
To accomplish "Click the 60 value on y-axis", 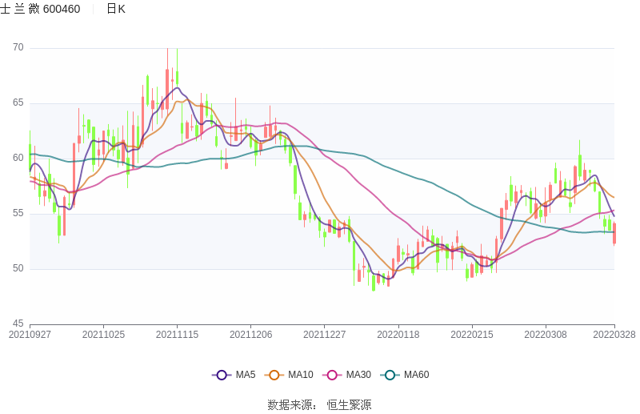I will point(18,158).
